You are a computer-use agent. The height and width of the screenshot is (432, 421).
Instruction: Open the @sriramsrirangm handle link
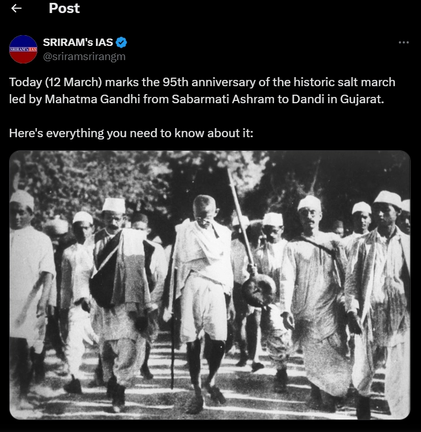click(x=84, y=56)
